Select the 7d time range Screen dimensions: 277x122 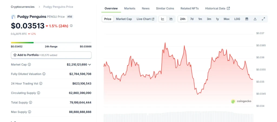(192, 19)
